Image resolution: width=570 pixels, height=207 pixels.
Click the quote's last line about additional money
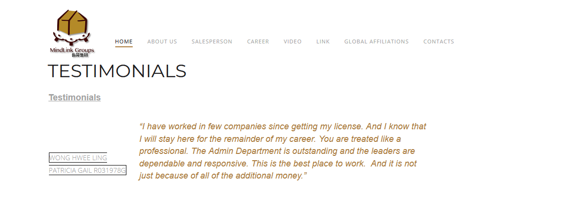tap(223, 176)
